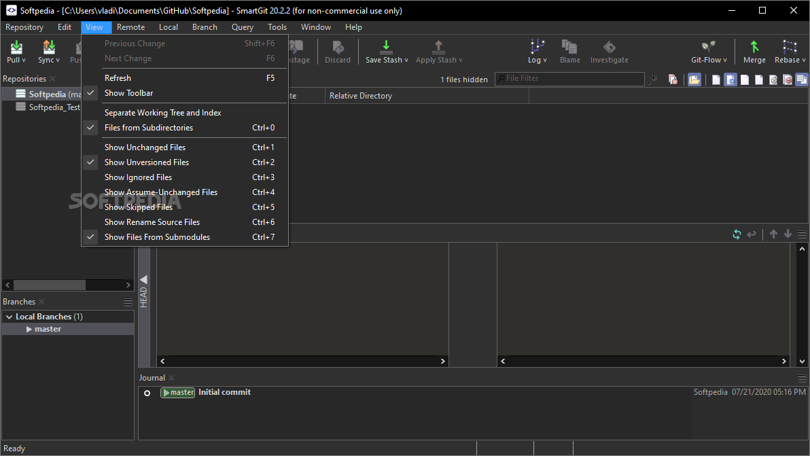The height and width of the screenshot is (456, 810).
Task: Click the show ignored files filter icon
Action: (744, 80)
